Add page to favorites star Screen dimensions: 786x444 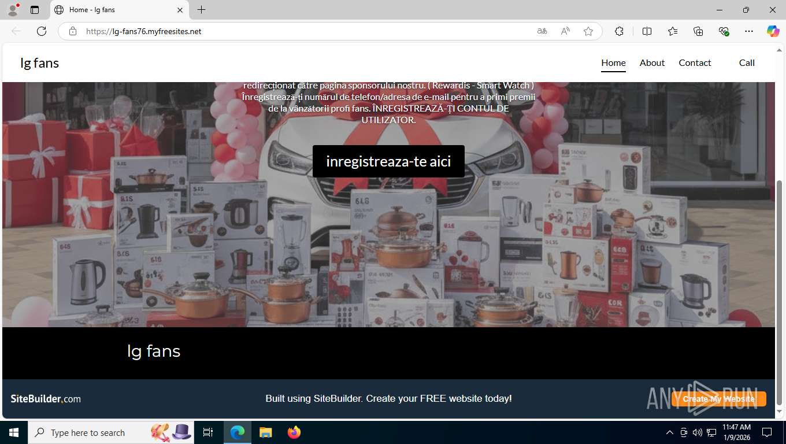coord(588,31)
